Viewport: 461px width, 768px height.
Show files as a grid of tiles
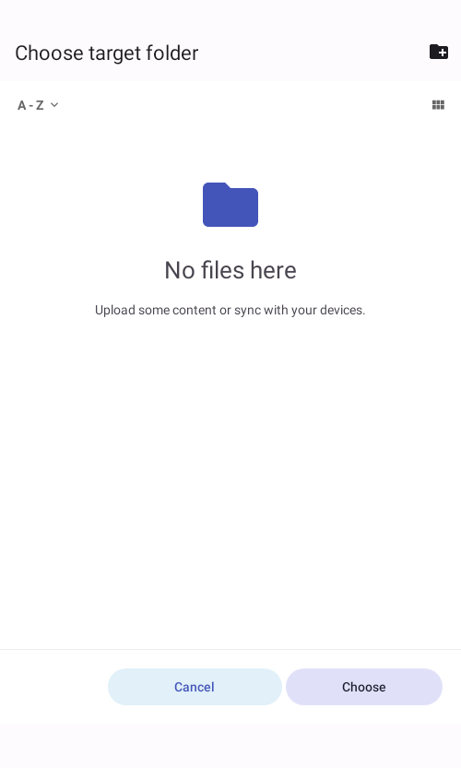point(438,105)
